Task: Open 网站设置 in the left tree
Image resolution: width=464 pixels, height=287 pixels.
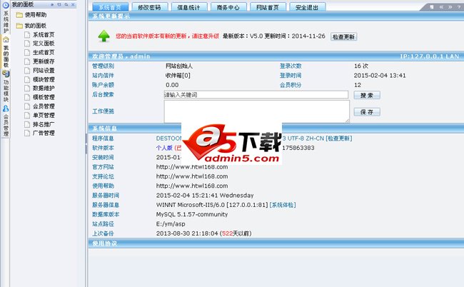Action: click(44, 71)
